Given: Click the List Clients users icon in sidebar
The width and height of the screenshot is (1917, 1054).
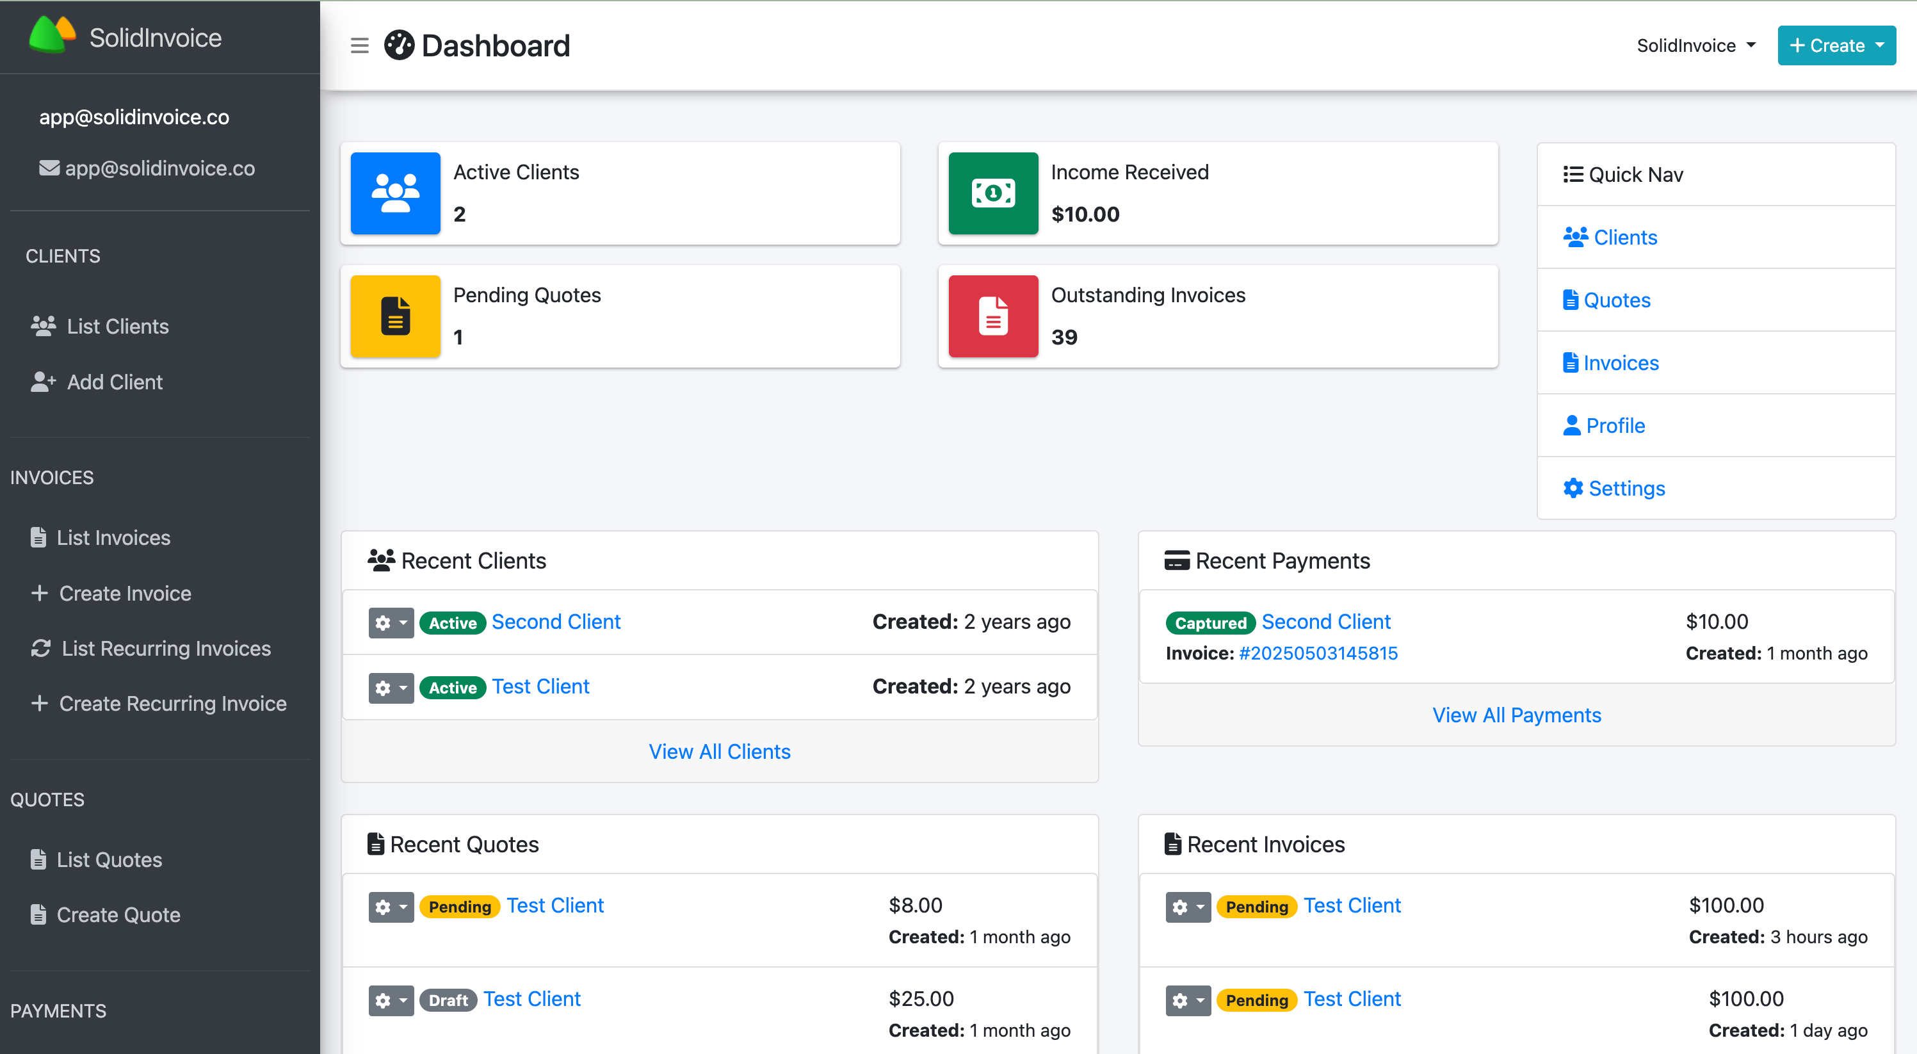Looking at the screenshot, I should 43,326.
